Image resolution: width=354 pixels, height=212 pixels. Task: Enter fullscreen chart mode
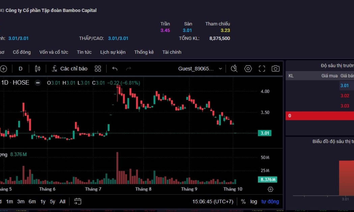click(x=262, y=69)
